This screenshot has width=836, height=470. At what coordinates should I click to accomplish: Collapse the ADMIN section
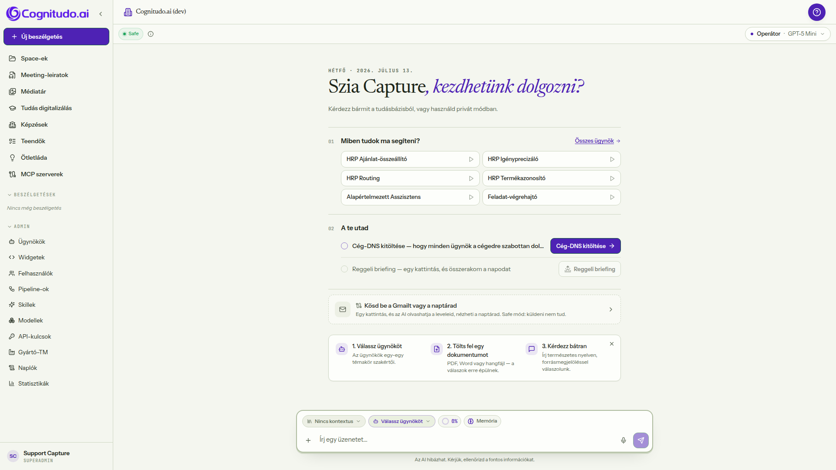19,226
